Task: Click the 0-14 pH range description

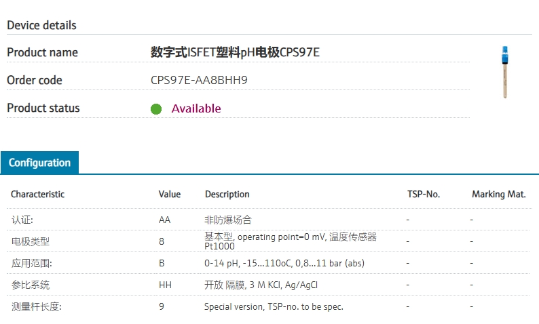Action: 284,263
